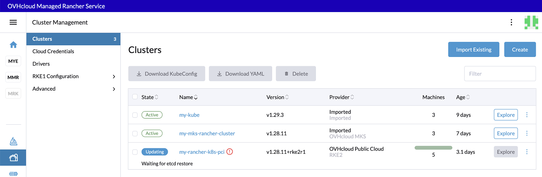542x177 pixels.
Task: Open the MMR cluster shortcut
Action: click(x=13, y=77)
